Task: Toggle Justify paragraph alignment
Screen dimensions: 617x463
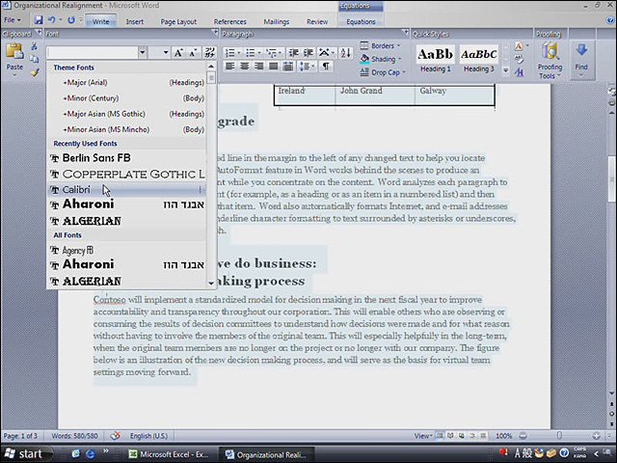Action: [x=273, y=67]
